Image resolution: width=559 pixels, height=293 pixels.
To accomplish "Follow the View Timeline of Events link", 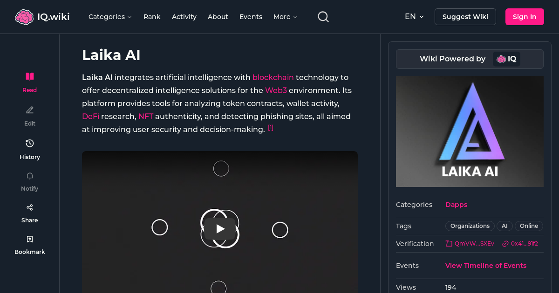I will point(485,265).
